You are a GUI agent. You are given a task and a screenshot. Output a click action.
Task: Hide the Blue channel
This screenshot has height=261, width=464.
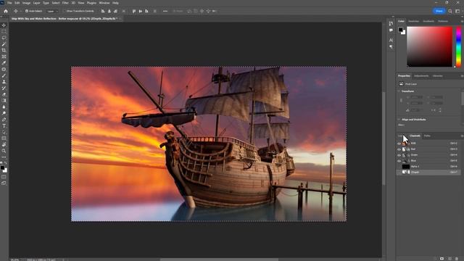point(399,161)
